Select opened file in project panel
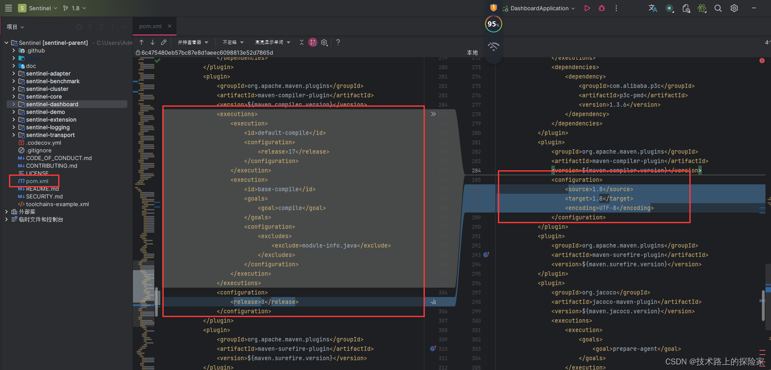 79,27
